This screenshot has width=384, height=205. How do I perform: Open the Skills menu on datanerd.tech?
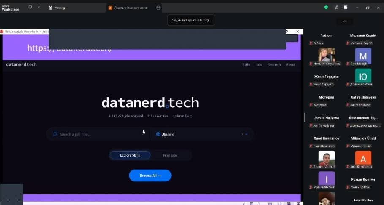[246, 64]
